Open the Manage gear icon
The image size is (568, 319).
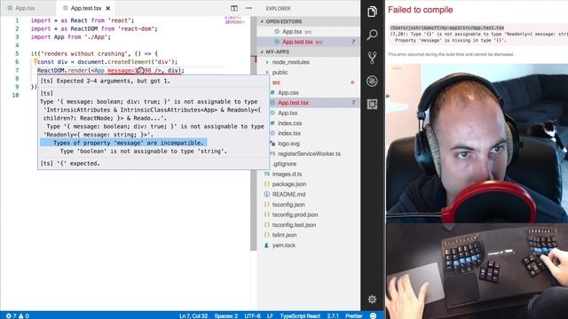372,300
